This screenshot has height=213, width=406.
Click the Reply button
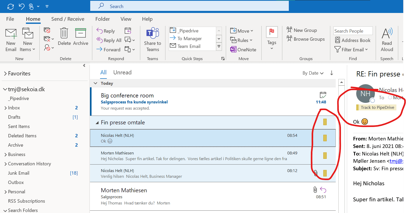106,31
